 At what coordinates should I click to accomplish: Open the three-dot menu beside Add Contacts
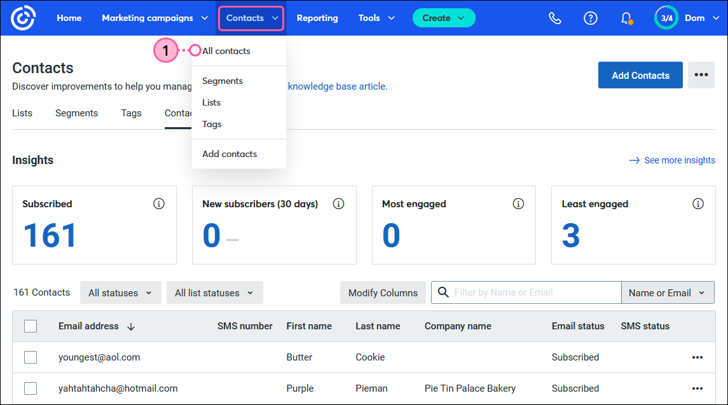701,75
